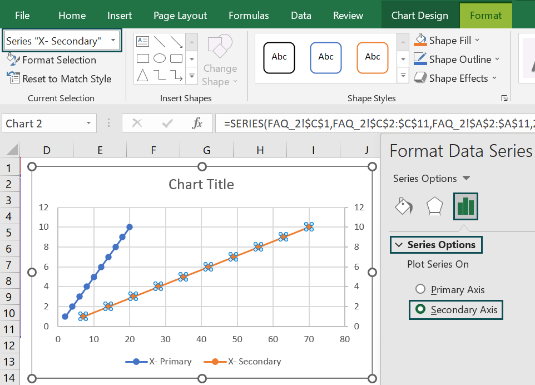Click the X- Primary legend entry
The image size is (535, 385).
pos(158,362)
